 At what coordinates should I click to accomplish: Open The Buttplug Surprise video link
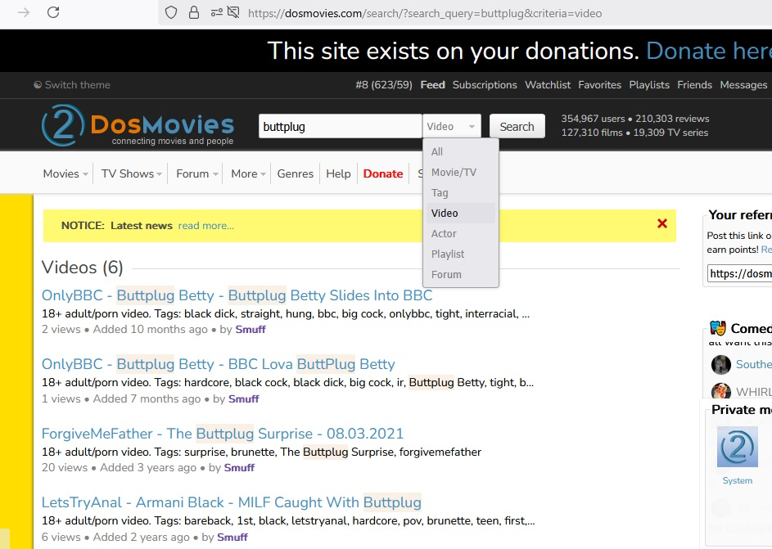(x=223, y=434)
